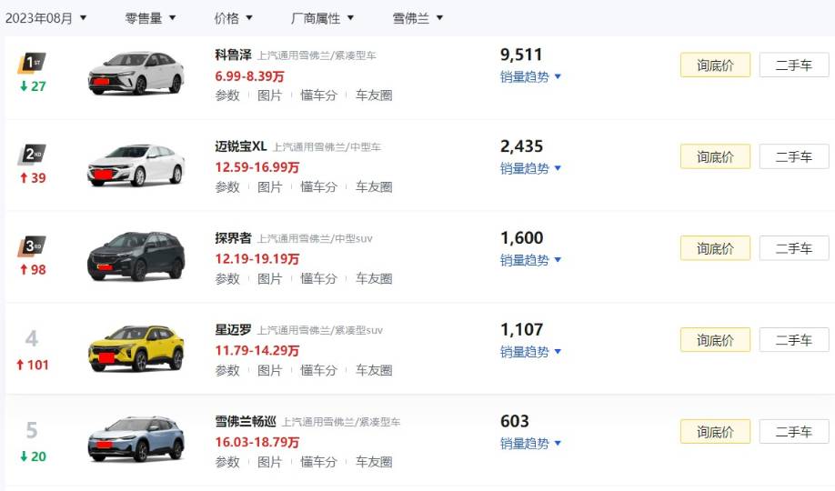Expand 销量趋势 for 星迈罗
835x491 pixels.
point(530,352)
